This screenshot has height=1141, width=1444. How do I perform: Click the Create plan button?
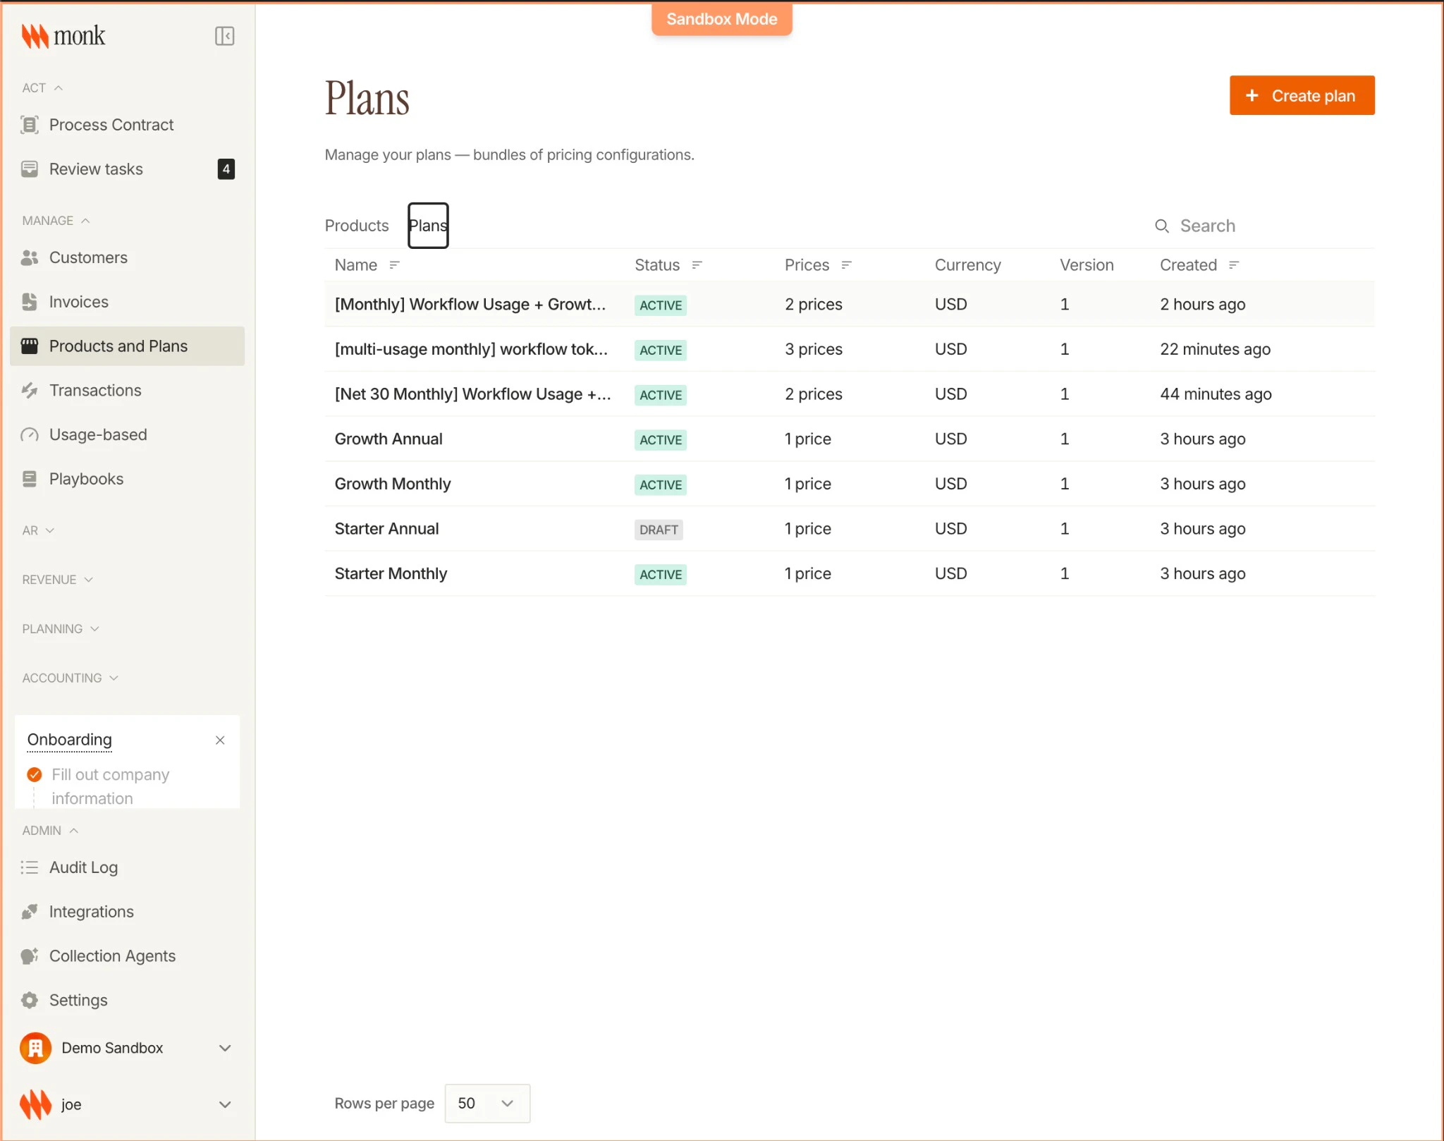pyautogui.click(x=1301, y=95)
